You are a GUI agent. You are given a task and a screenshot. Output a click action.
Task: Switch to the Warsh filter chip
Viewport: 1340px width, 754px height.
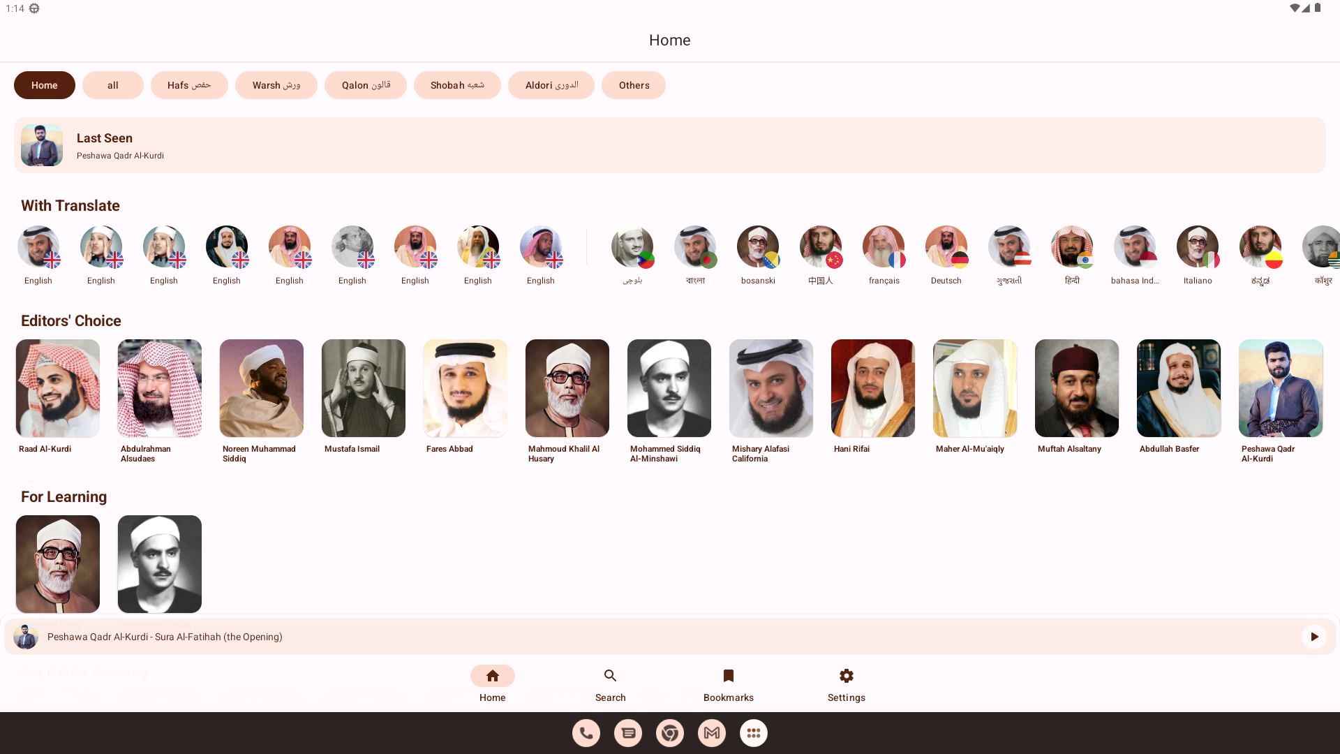click(276, 85)
